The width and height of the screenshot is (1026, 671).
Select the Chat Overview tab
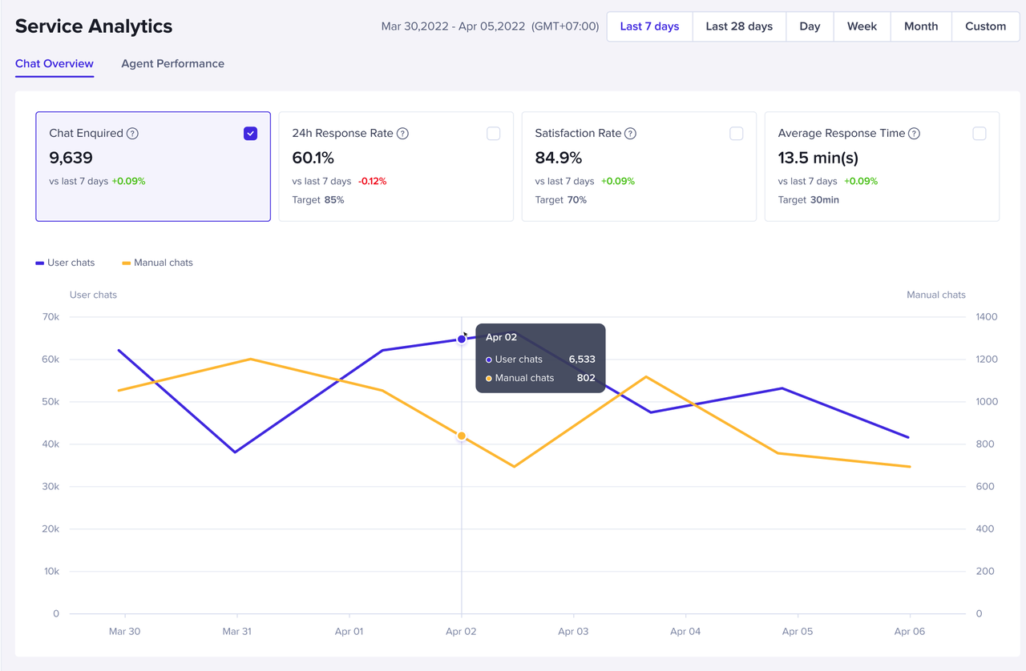(55, 64)
